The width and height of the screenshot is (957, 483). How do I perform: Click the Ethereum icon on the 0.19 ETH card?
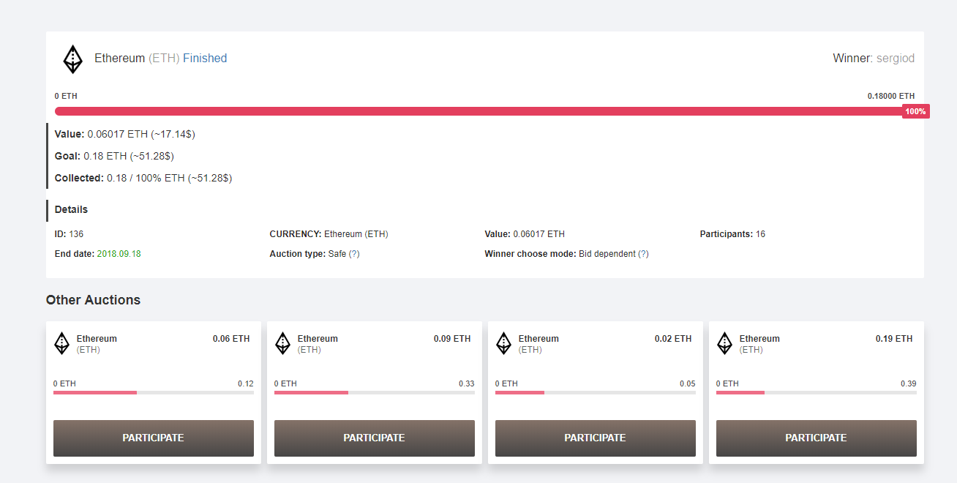click(725, 343)
